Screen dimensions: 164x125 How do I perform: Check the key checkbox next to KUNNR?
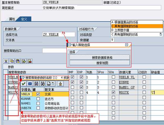point(38,99)
